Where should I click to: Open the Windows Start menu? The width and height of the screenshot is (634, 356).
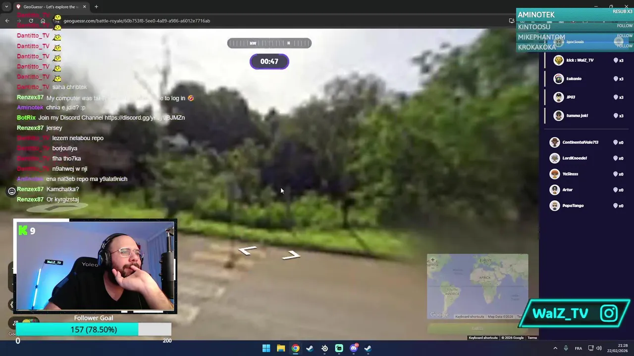click(x=266, y=348)
